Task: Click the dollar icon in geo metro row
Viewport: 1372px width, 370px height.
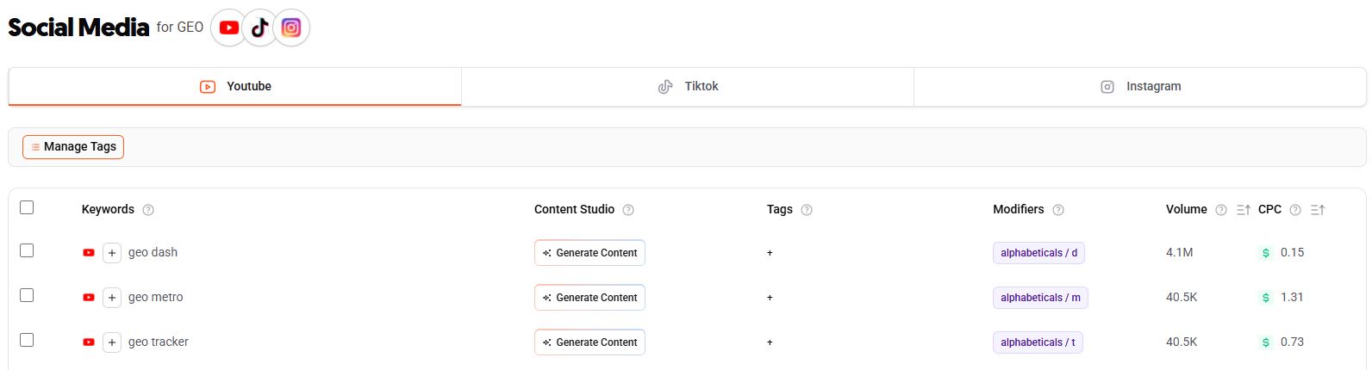Action: point(1265,298)
